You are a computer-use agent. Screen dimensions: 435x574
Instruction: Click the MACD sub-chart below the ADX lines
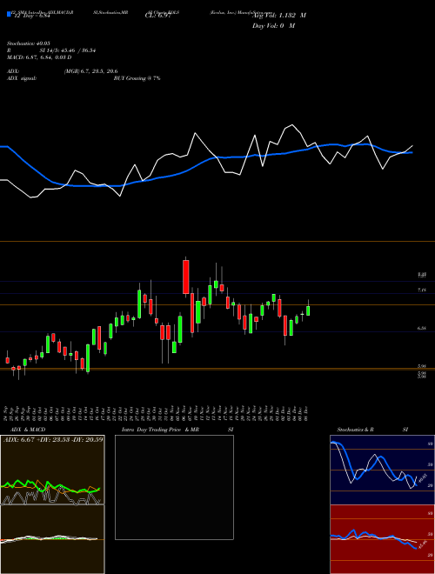(x=52, y=539)
